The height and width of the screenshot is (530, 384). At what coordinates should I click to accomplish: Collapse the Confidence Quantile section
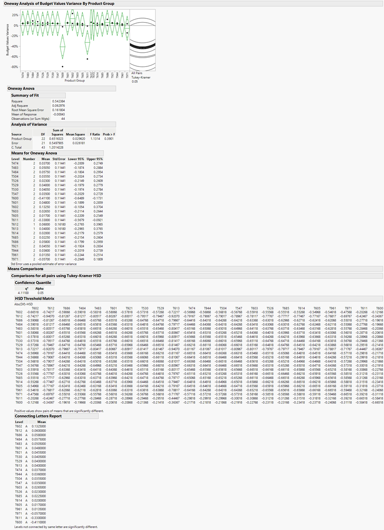[33, 282]
